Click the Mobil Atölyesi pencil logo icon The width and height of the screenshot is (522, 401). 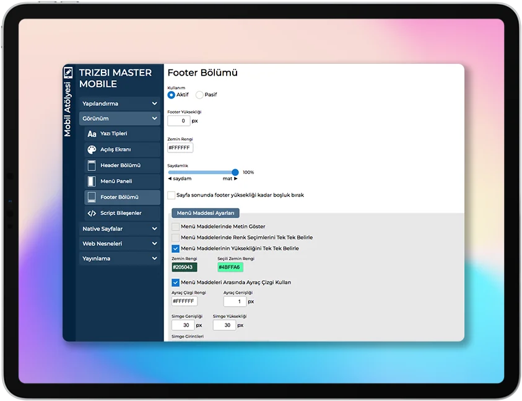coord(68,72)
